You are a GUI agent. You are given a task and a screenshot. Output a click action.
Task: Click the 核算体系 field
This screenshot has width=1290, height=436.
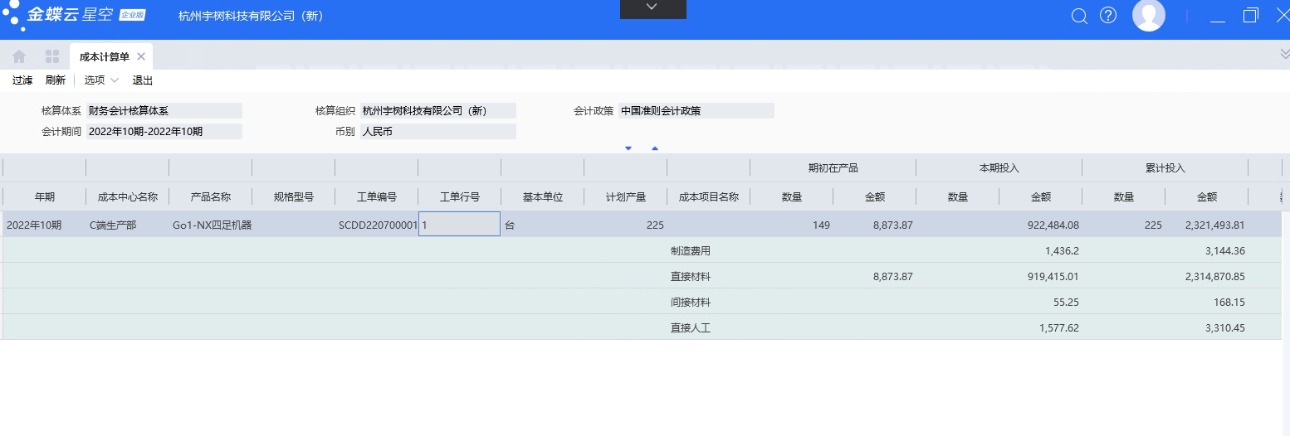coord(164,110)
